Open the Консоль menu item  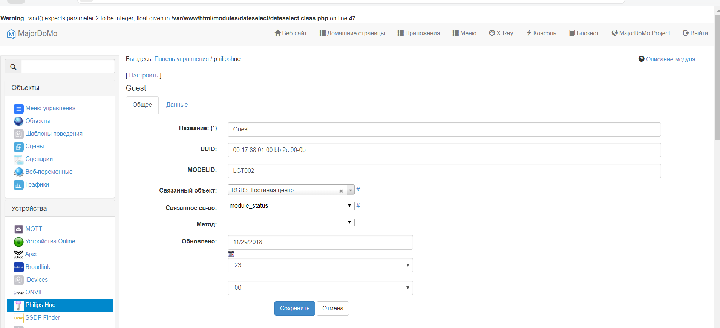[541, 33]
